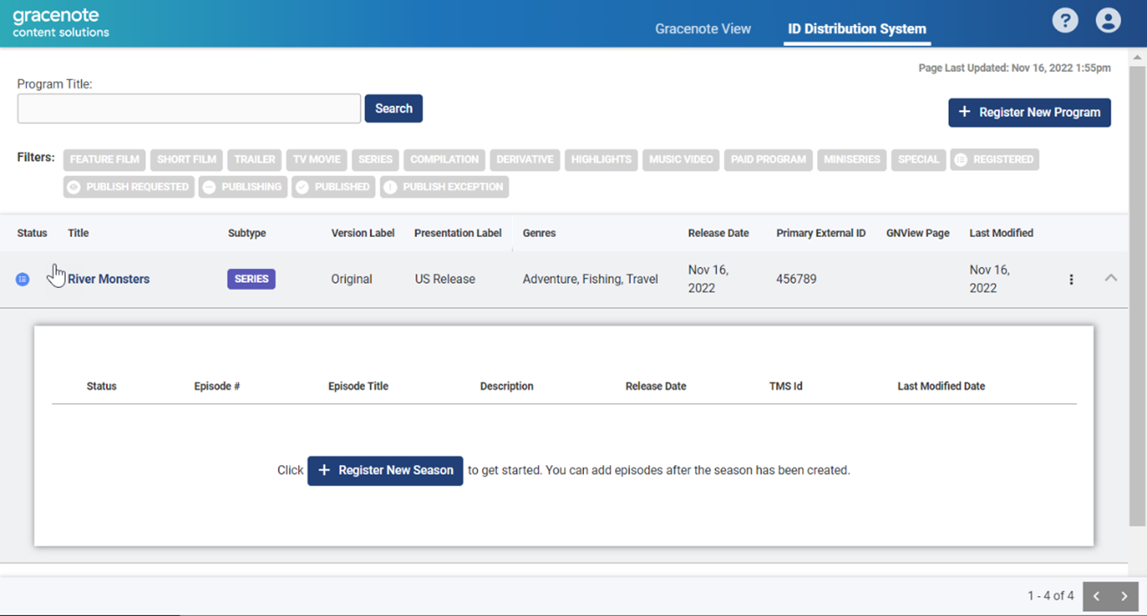The image size is (1147, 616).
Task: Enable the Feature Film filter chip
Action: [104, 160]
